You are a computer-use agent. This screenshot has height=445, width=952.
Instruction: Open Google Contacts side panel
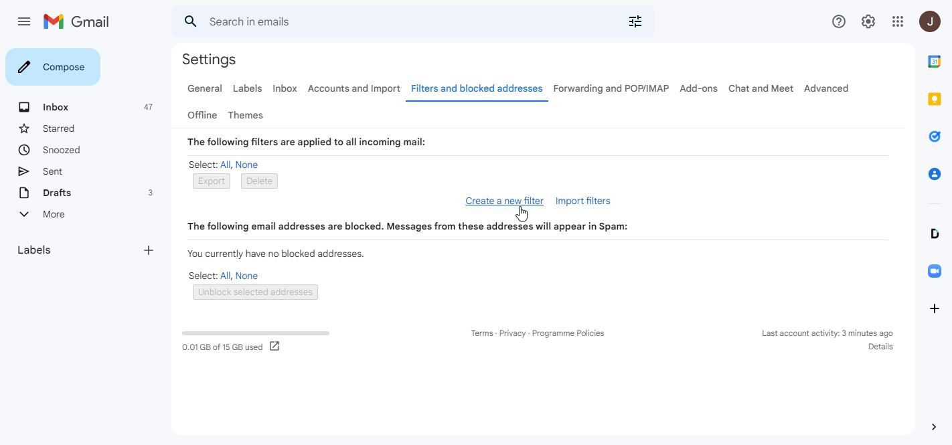point(935,173)
